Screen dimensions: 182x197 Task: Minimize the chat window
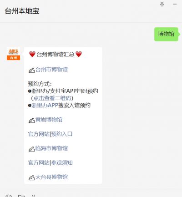(x=175, y=4)
